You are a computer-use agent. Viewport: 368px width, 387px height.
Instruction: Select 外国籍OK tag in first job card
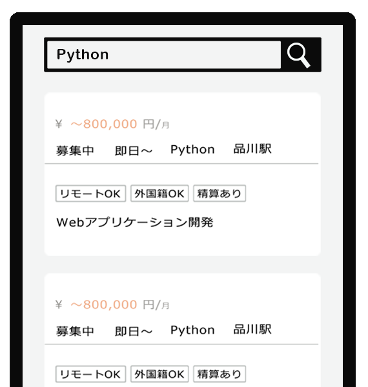(x=159, y=193)
